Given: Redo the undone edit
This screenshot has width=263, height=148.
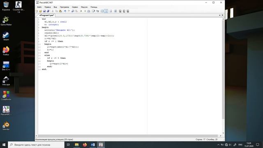Looking at the screenshot, I should (x=69, y=11).
